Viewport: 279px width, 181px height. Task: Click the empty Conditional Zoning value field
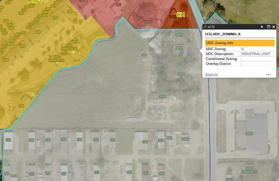pos(257,59)
